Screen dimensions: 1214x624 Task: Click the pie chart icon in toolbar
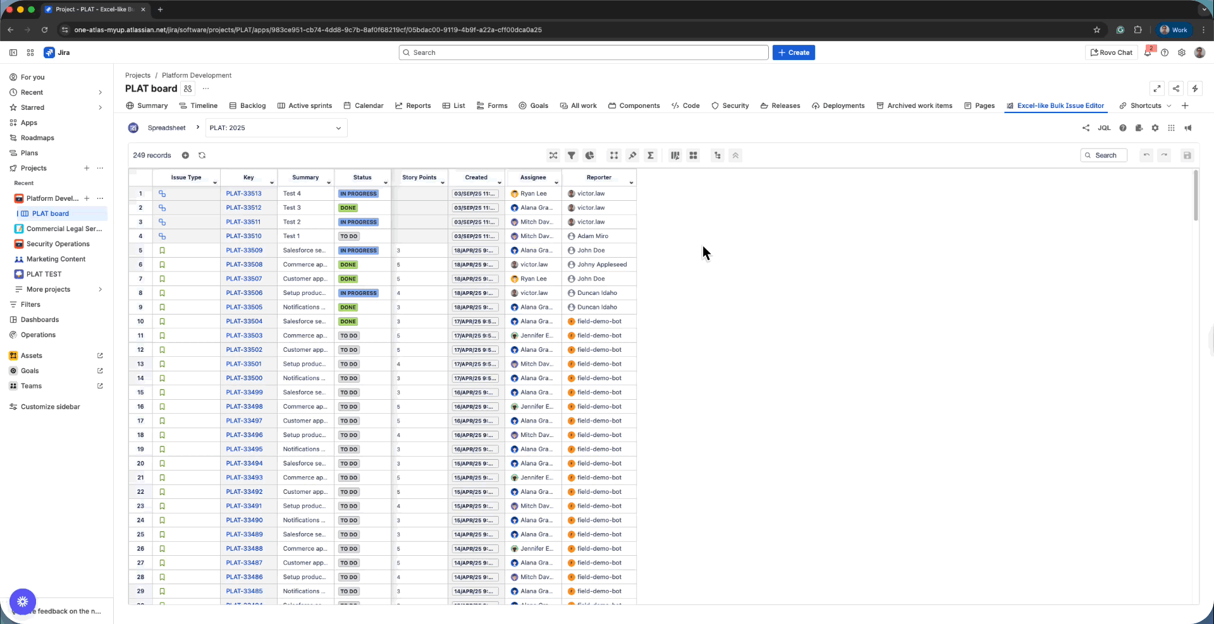pos(589,155)
